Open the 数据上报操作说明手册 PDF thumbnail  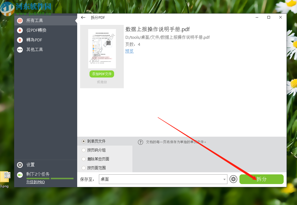[102, 48]
